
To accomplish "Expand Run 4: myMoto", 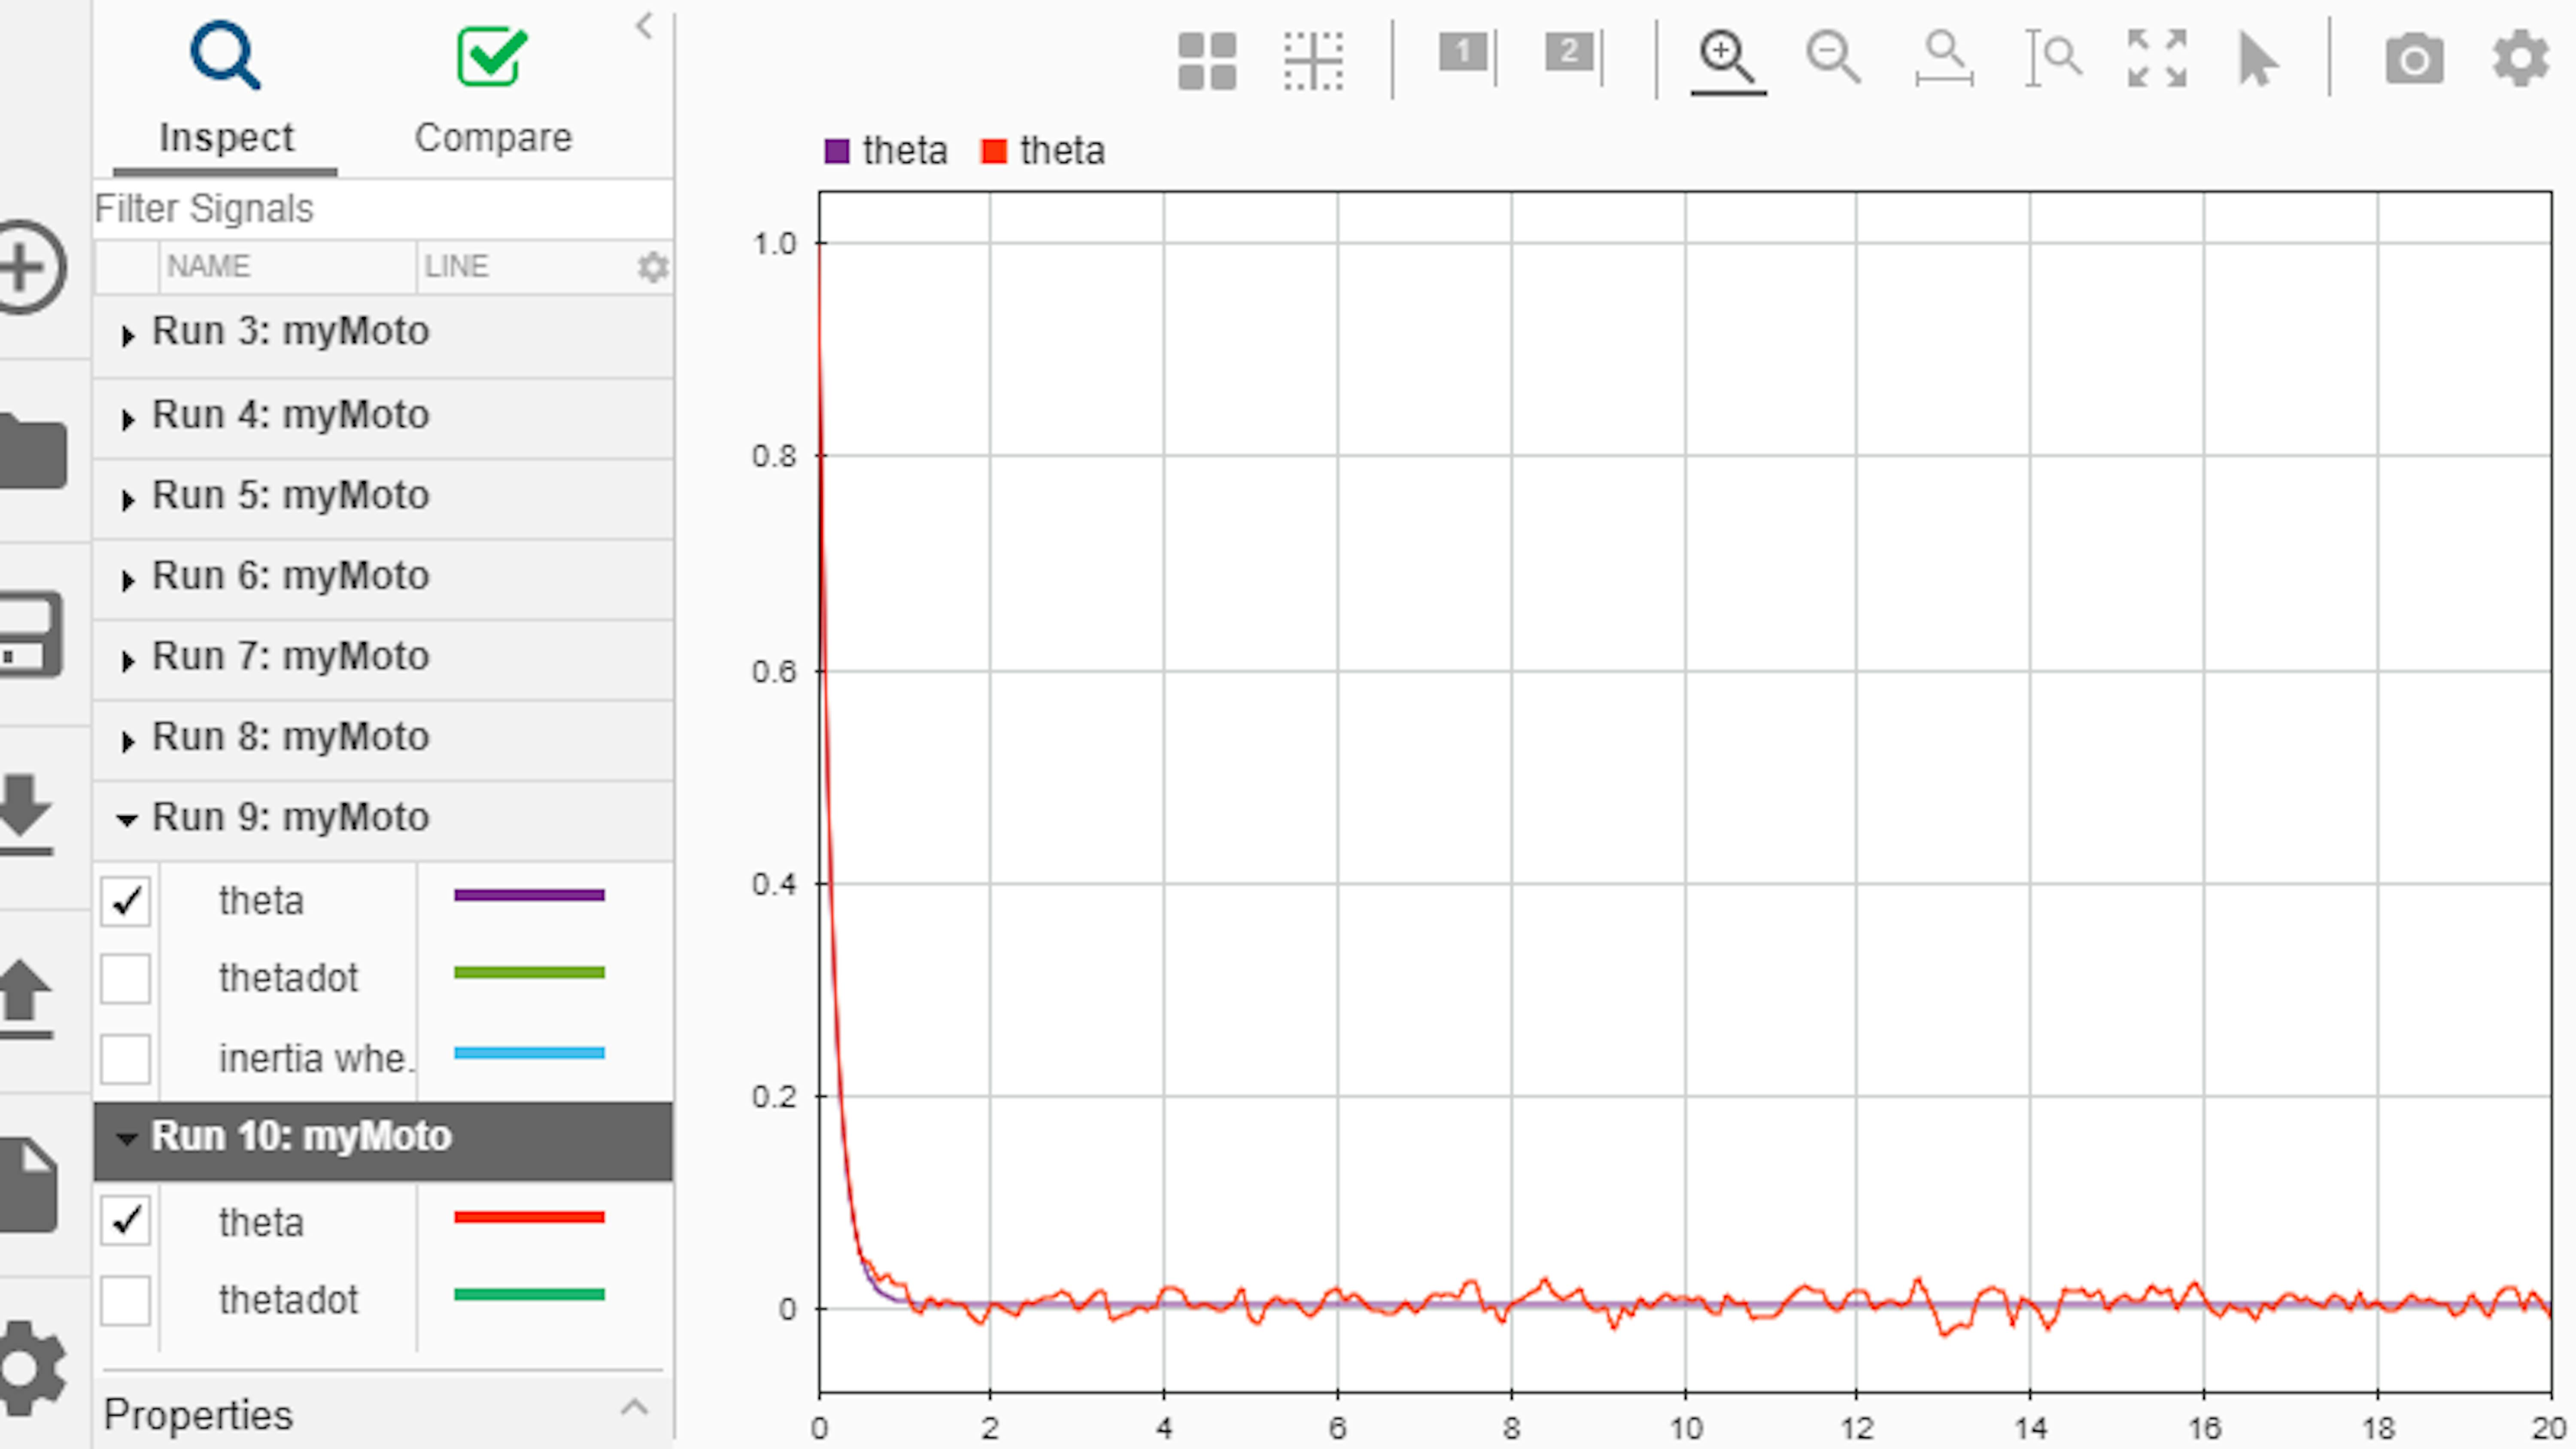I will pos(127,419).
